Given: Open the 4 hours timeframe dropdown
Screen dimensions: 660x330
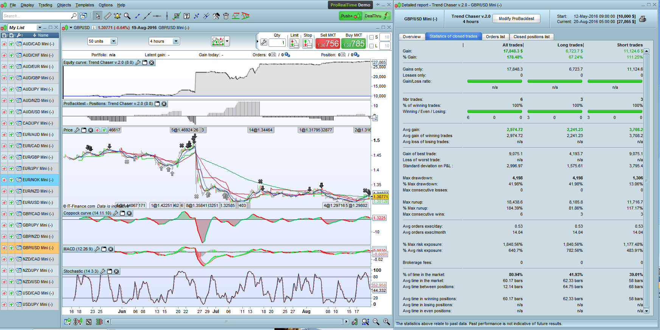Looking at the screenshot, I should [175, 42].
